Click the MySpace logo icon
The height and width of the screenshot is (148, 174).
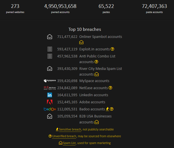(x=50, y=81)
